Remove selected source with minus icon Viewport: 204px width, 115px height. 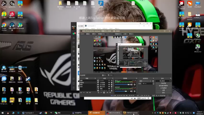pyautogui.click(x=101, y=93)
